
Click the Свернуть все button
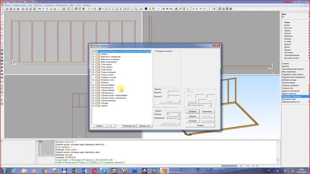[144, 126]
